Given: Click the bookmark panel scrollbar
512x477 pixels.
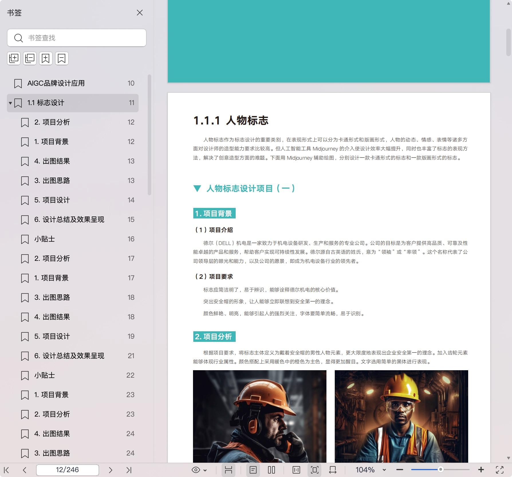Looking at the screenshot, I should click(x=149, y=135).
